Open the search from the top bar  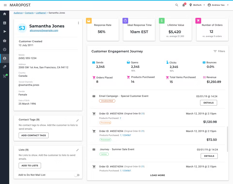click(x=177, y=5)
